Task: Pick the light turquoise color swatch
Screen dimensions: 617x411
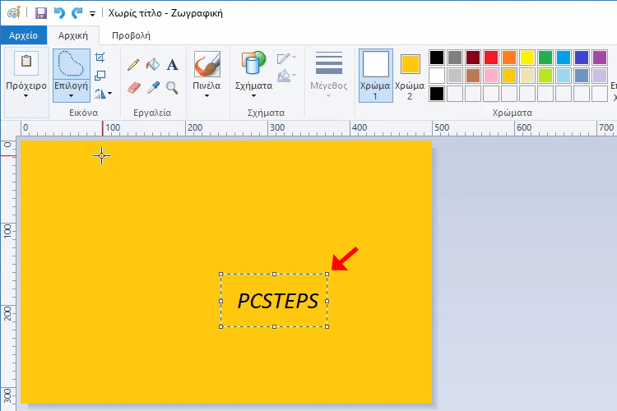Action: pos(564,76)
